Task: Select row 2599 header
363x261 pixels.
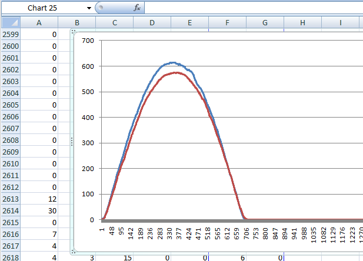Action: click(x=11, y=35)
